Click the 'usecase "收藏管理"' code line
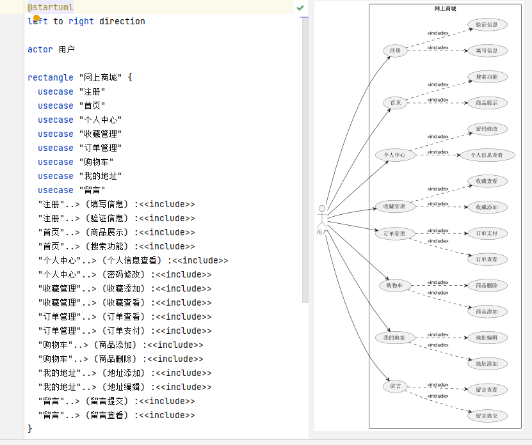Image resolution: width=532 pixels, height=445 pixels. pyautogui.click(x=80, y=134)
